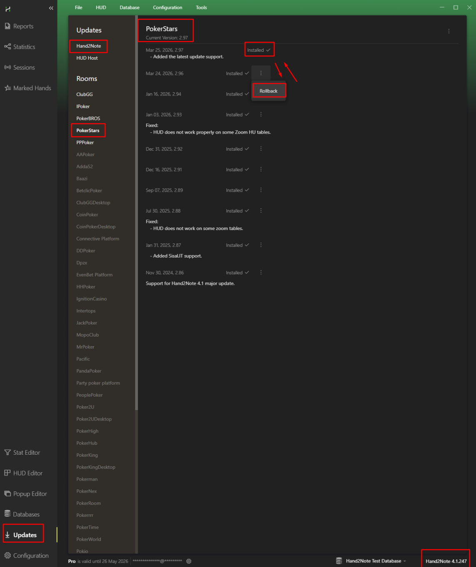Select the IPoker room
Viewport: 476px width, 567px height.
click(x=83, y=106)
